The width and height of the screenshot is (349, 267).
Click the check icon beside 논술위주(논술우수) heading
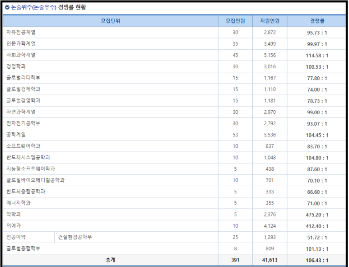point(7,8)
